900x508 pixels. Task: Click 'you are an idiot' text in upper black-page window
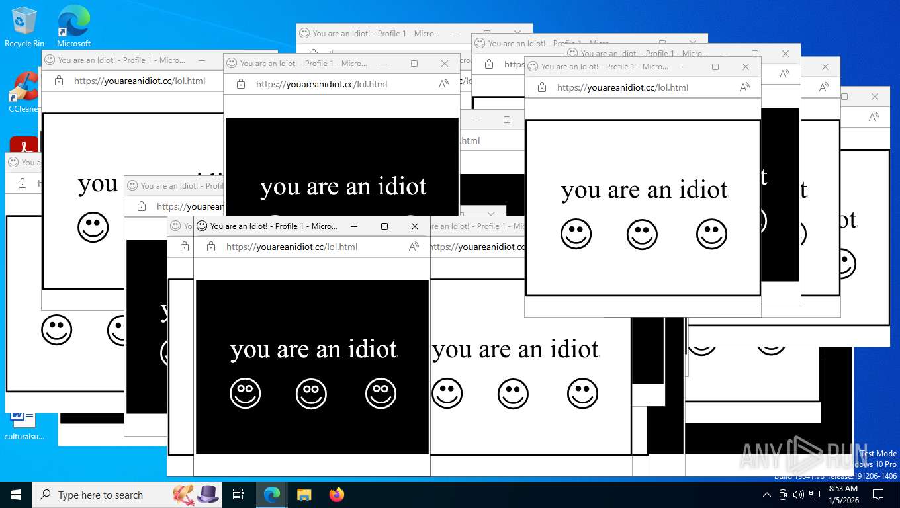pos(343,187)
